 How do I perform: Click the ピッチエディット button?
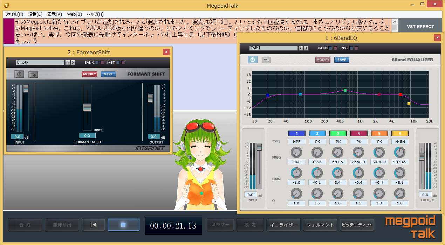[x=357, y=225]
